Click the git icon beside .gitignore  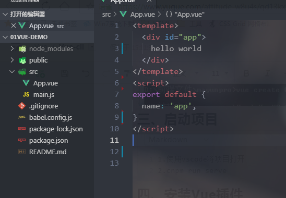(22, 106)
